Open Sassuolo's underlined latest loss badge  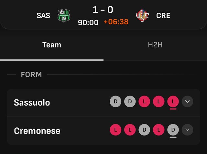coord(173,101)
